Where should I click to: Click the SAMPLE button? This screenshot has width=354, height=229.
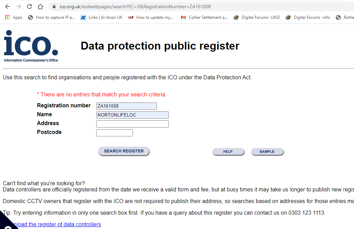pyautogui.click(x=267, y=151)
